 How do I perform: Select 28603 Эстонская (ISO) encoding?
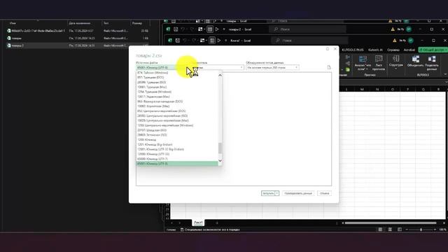177,135
